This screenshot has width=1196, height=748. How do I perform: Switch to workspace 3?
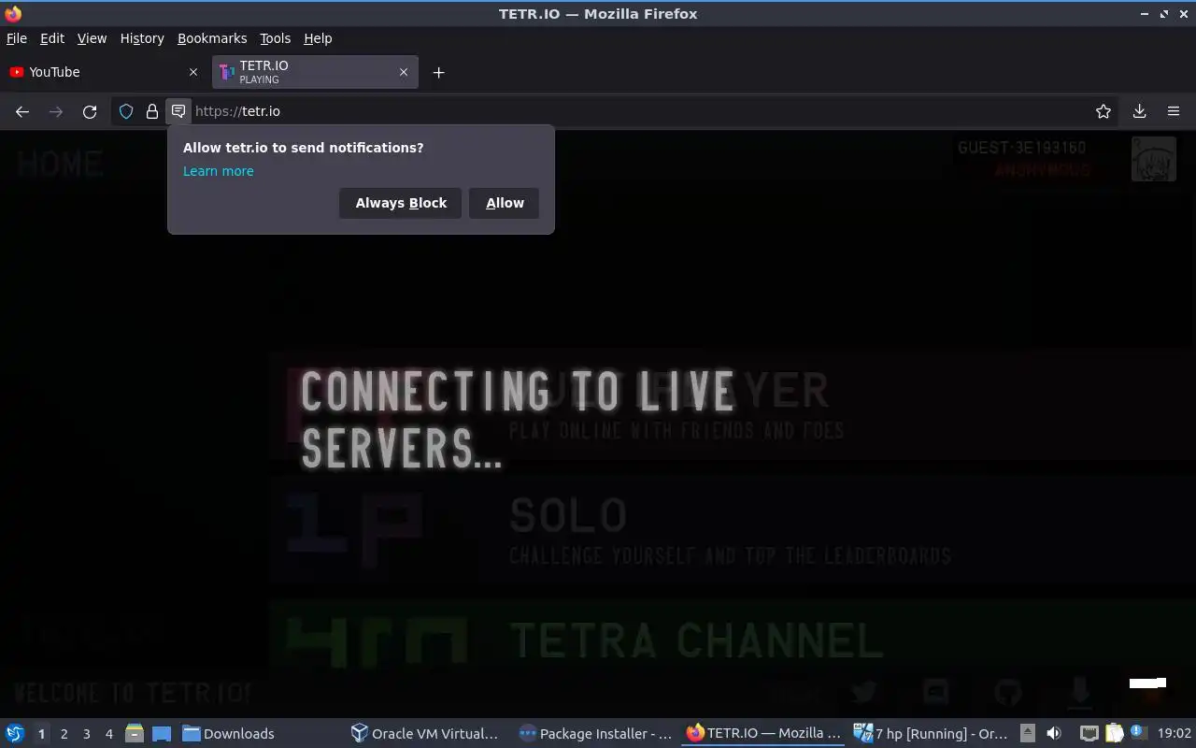[x=86, y=734]
